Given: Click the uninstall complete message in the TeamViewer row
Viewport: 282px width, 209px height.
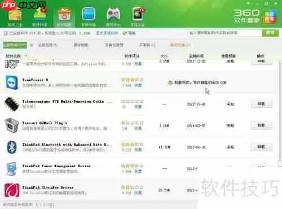Looking at the screenshot, I should (x=197, y=82).
